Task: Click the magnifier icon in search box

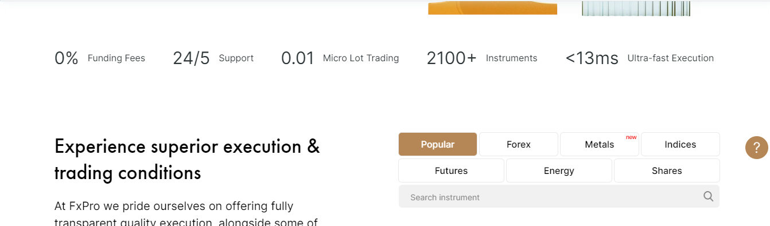Action: click(x=708, y=197)
